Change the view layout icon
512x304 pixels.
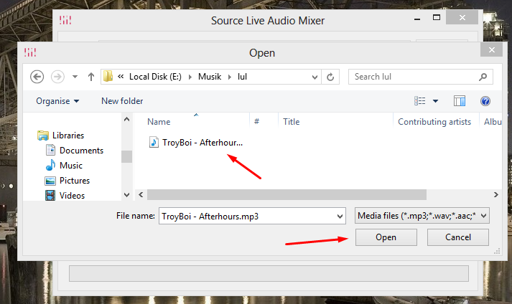pos(420,101)
